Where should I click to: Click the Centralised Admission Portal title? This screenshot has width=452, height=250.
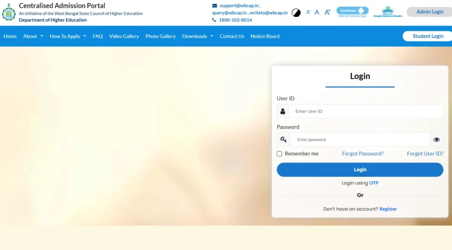pos(62,5)
